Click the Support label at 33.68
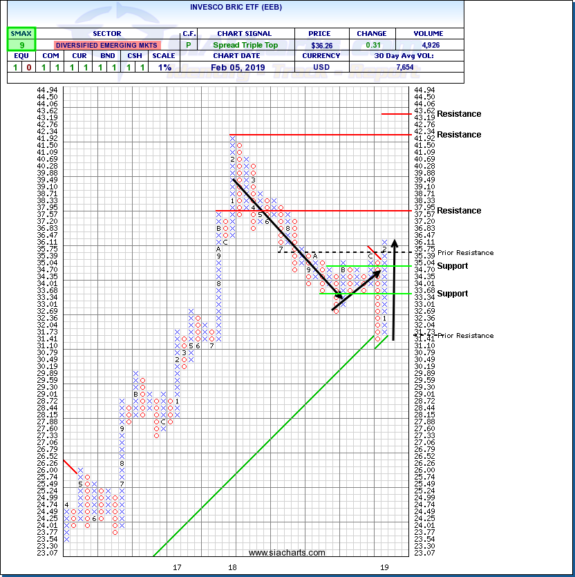Screen dimensions: 575x577 (452, 294)
